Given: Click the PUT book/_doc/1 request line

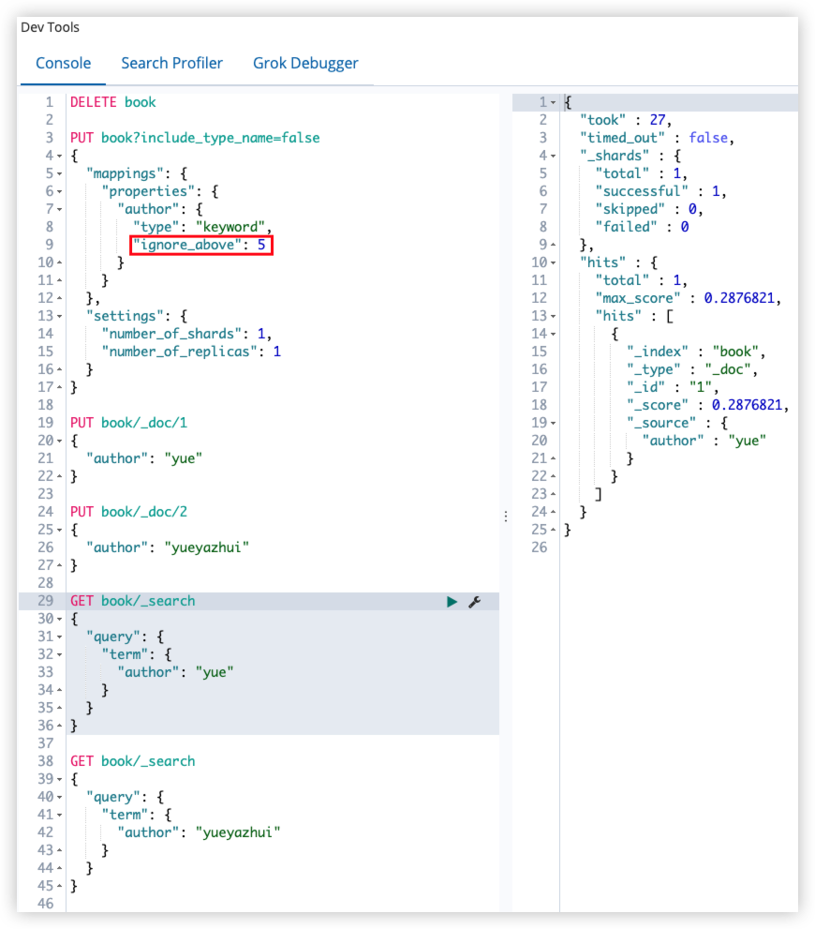Looking at the screenshot, I should (128, 423).
